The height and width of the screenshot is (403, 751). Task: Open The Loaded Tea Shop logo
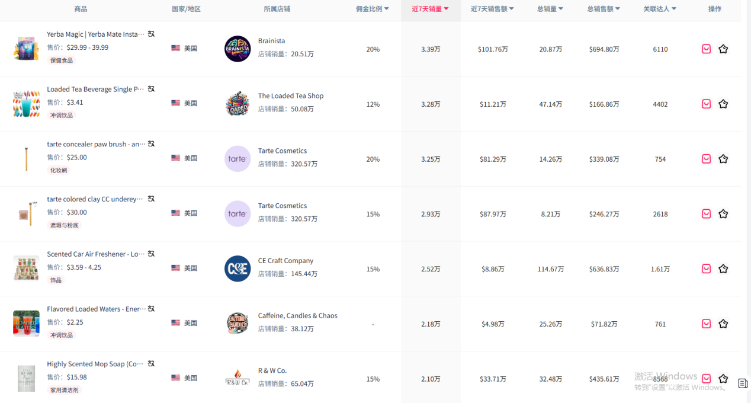(238, 104)
